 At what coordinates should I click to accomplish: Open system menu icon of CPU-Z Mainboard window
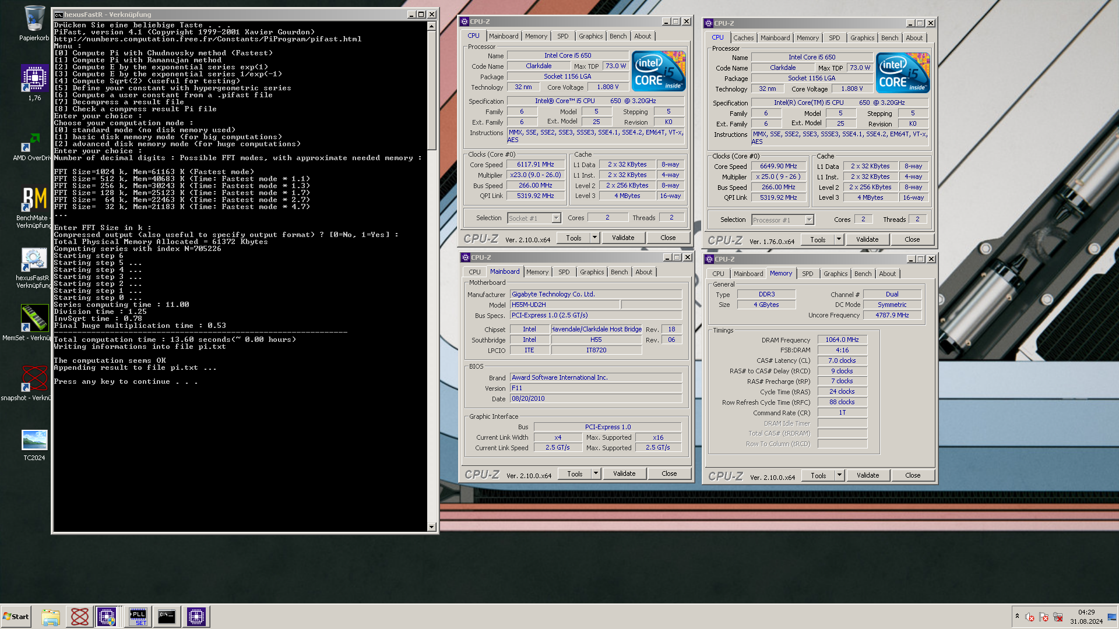(x=466, y=257)
